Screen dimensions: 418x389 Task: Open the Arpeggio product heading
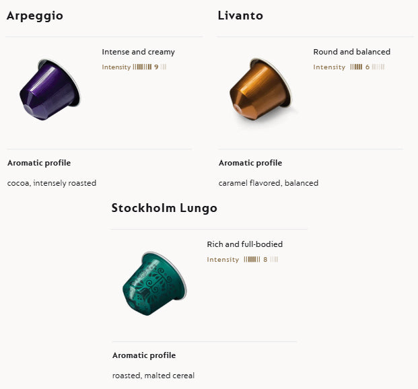pos(35,15)
